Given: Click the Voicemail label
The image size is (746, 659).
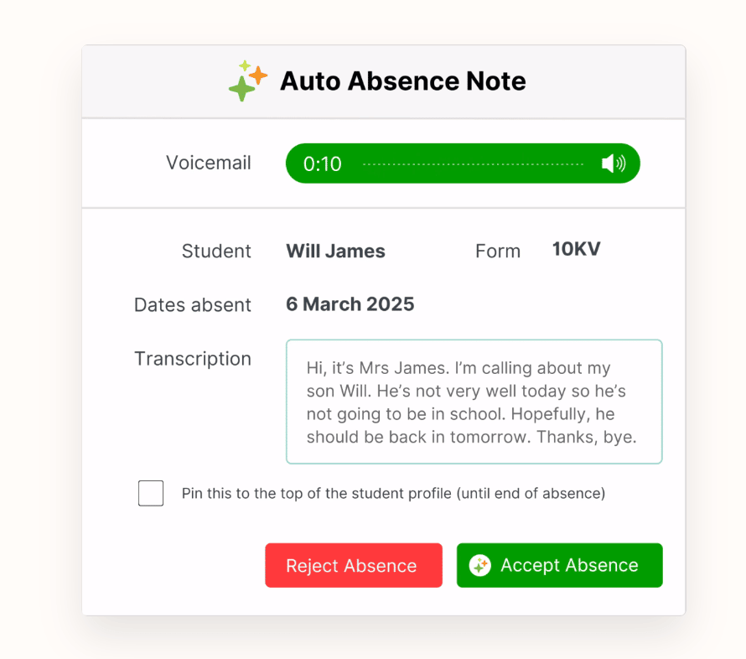Looking at the screenshot, I should point(208,163).
